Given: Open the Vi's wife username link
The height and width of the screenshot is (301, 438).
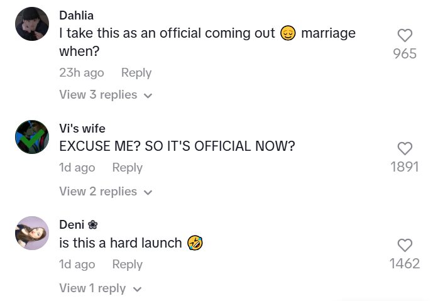Looking at the screenshot, I should [x=82, y=128].
